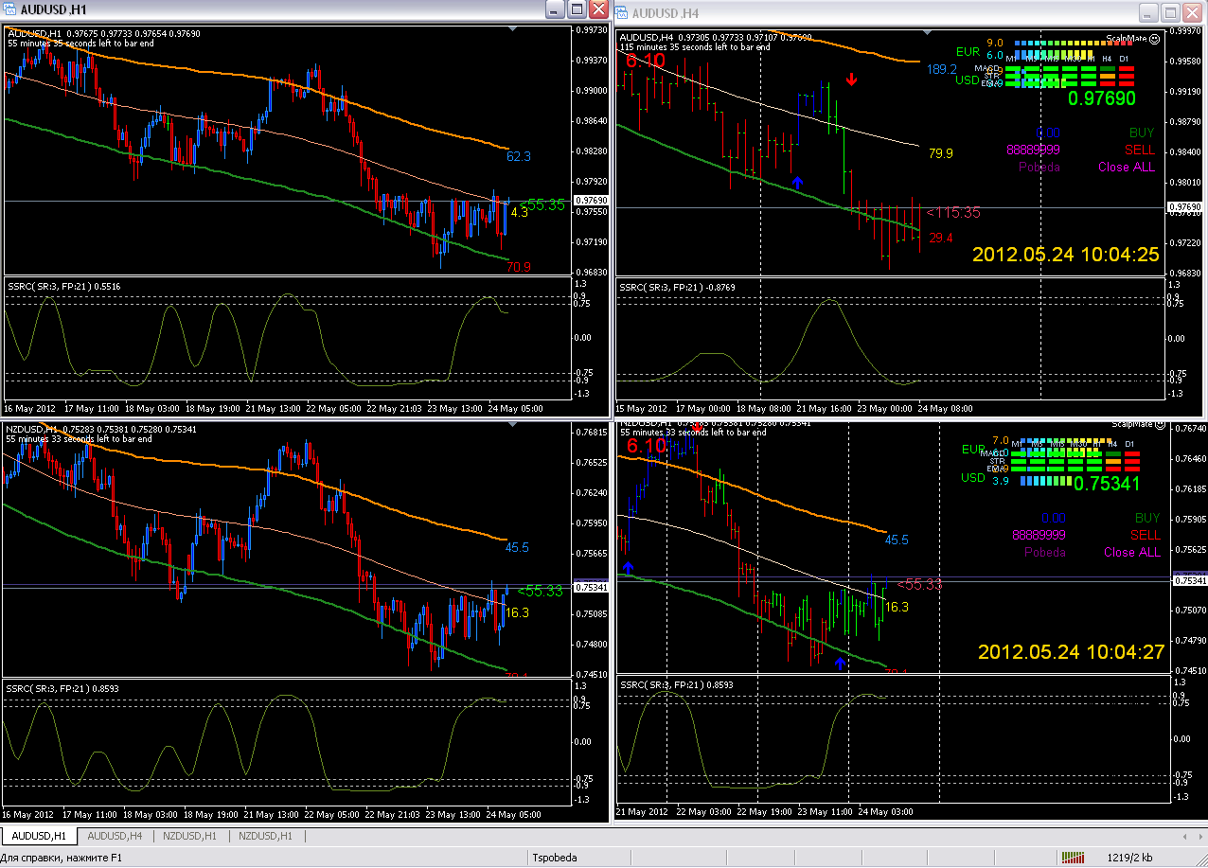Click the ScalpMate smiley in AUDUSD,H4 chart
This screenshot has height=868, width=1208.
[1154, 40]
